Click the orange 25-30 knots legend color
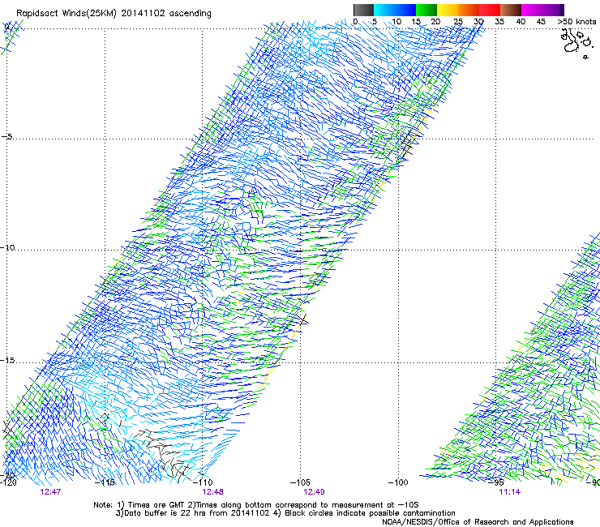 [x=469, y=10]
